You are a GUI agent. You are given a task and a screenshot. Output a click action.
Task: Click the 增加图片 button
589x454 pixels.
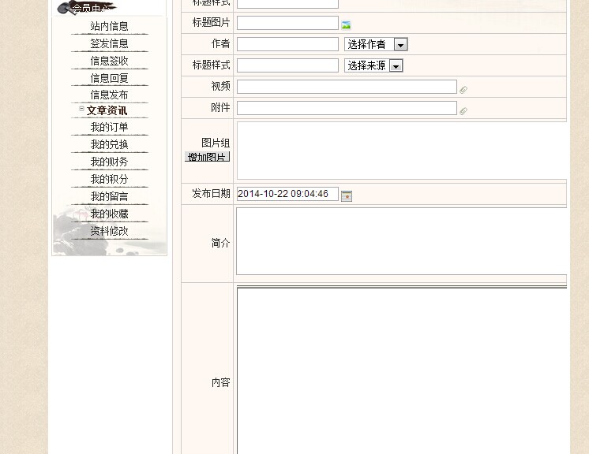coord(207,157)
